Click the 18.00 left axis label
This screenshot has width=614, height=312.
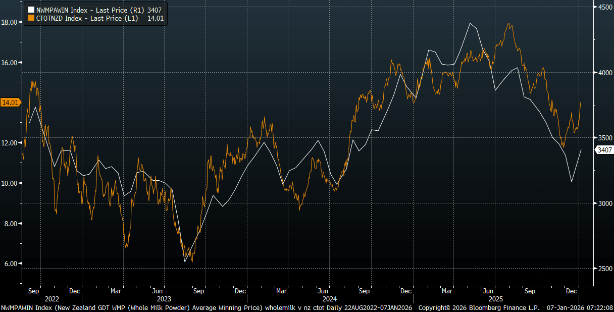pyautogui.click(x=11, y=22)
